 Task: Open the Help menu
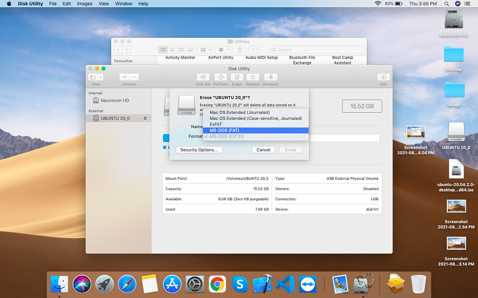point(143,4)
